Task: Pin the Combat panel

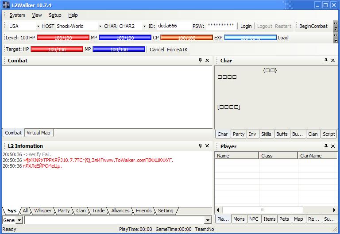Action: pos(201,61)
